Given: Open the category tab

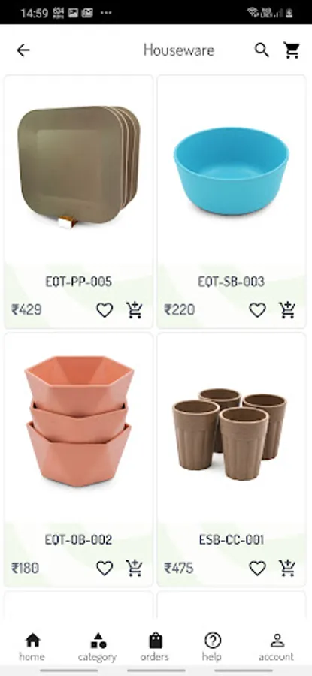Looking at the screenshot, I should 98,647.
